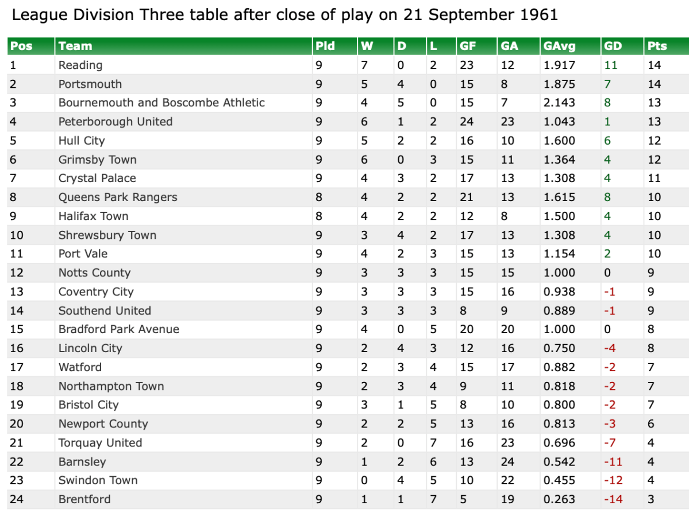Open the Portsmouth team link
This screenshot has height=513, width=689.
click(x=90, y=84)
